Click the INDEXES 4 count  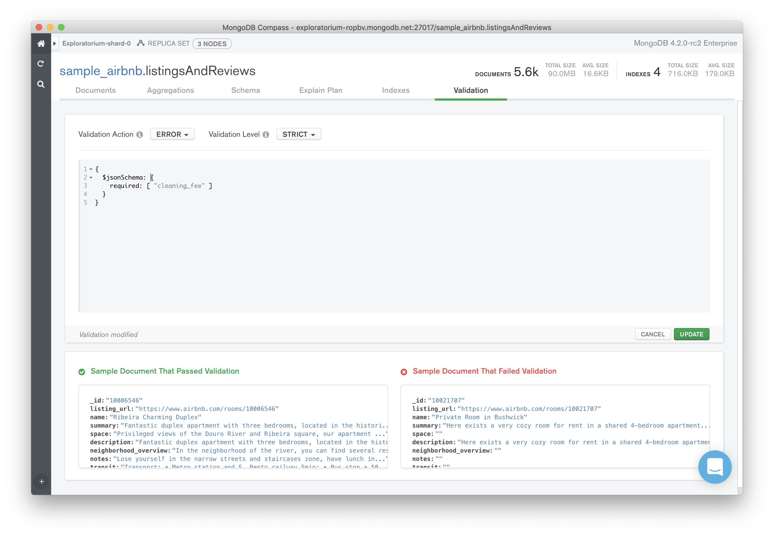click(643, 72)
